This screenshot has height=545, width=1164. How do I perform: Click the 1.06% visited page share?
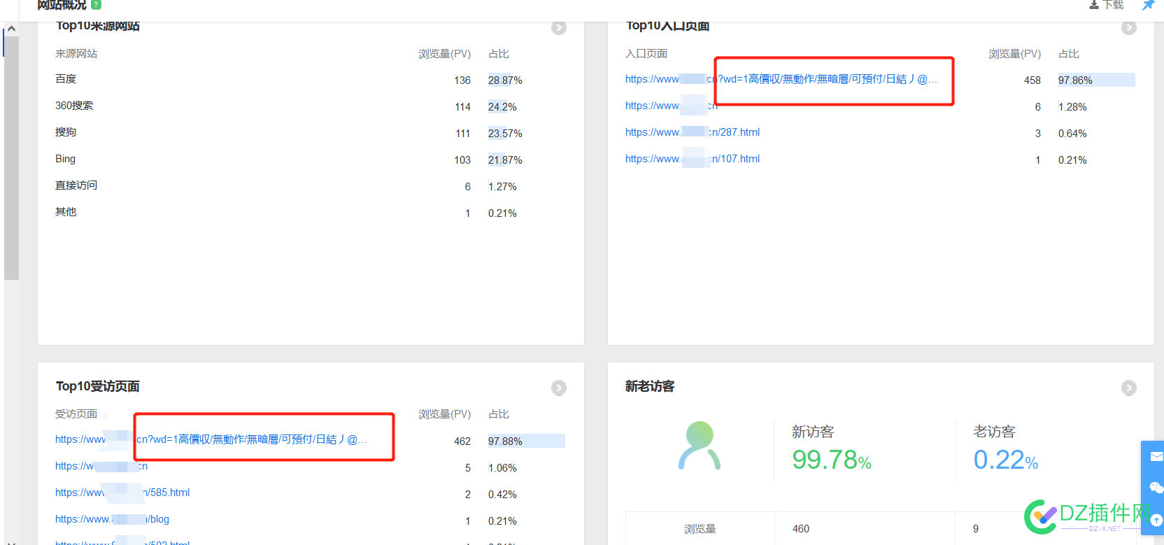click(502, 468)
